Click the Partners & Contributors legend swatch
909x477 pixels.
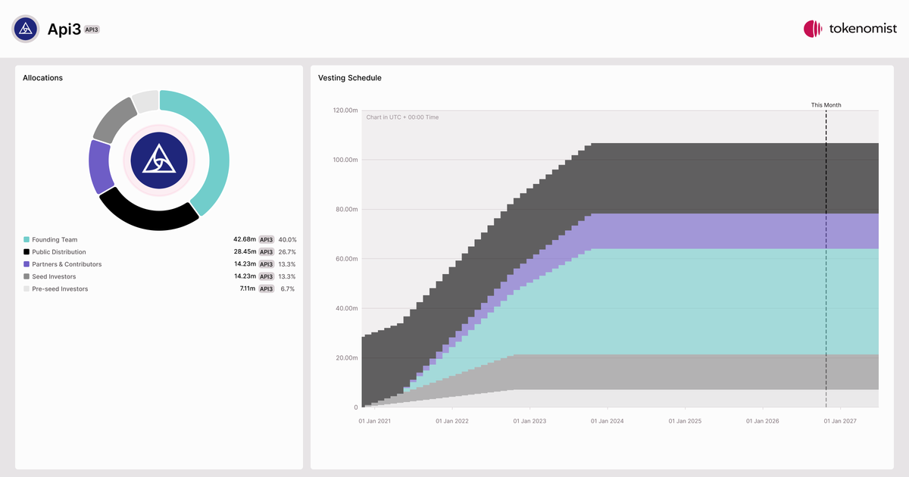click(x=27, y=264)
